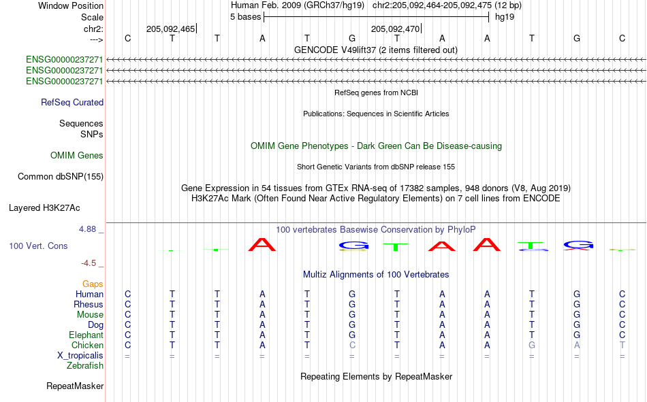Click the ---> sequence direction arrow label

(96, 39)
